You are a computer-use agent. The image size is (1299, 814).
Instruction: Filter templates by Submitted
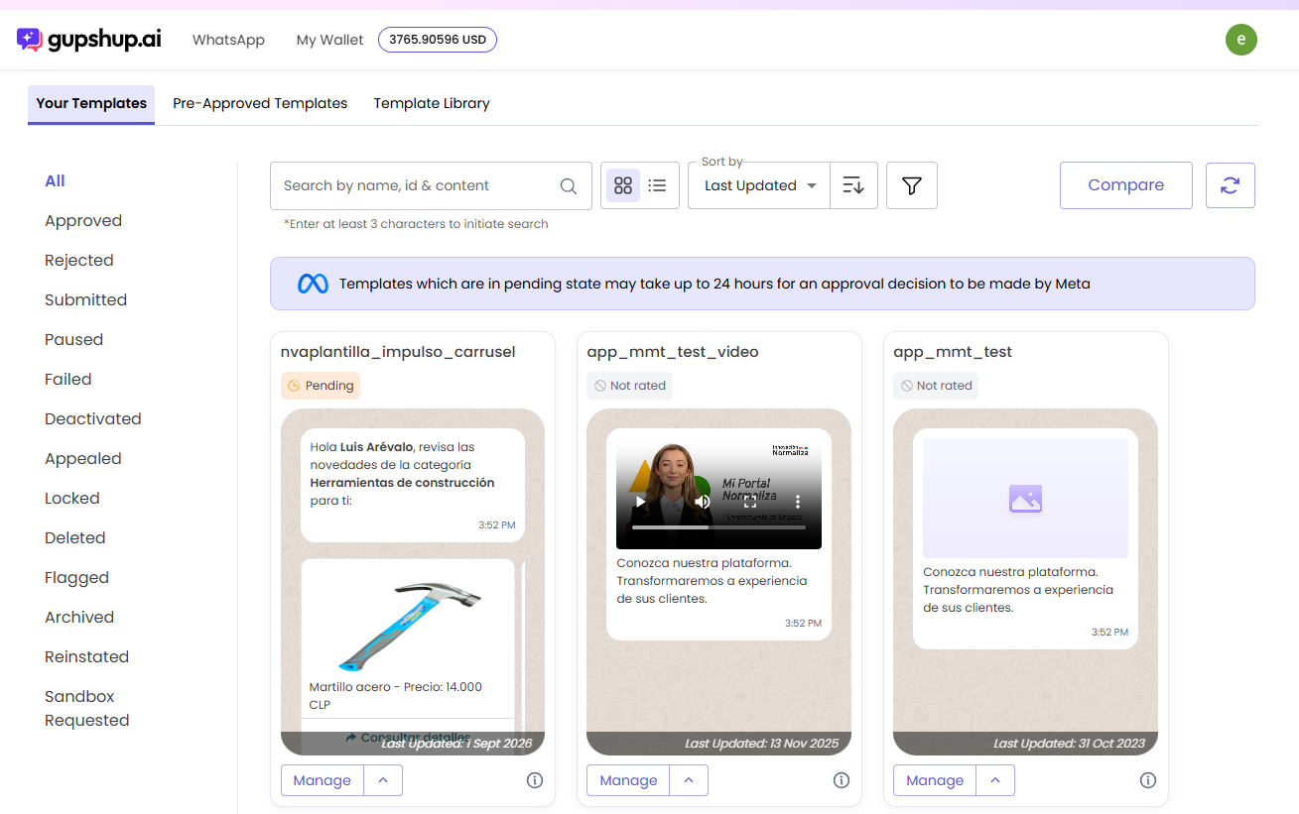tap(85, 299)
